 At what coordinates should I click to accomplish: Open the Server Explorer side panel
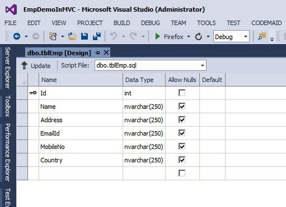(x=7, y=67)
